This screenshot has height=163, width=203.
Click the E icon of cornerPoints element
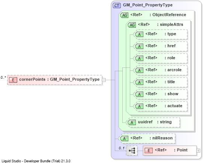pyautogui.click(x=13, y=80)
